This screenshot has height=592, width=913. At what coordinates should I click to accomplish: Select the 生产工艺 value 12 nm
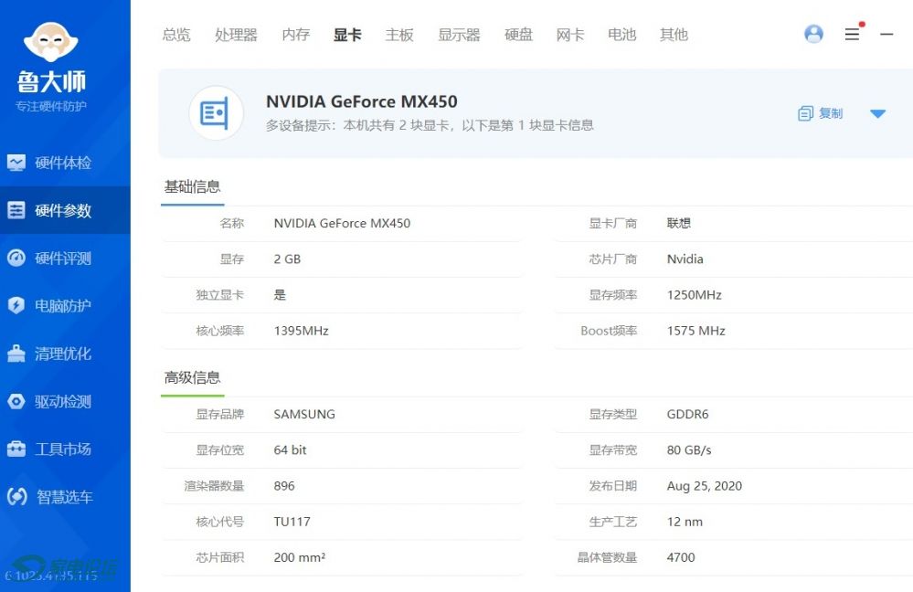[x=685, y=522]
